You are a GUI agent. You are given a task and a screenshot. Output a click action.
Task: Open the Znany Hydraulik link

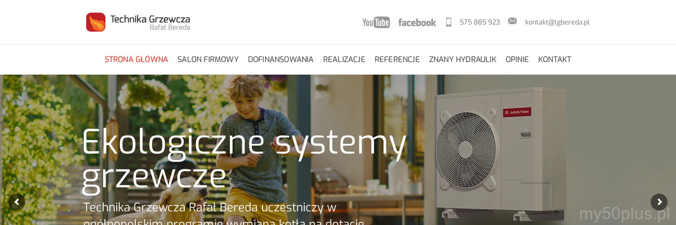[462, 60]
